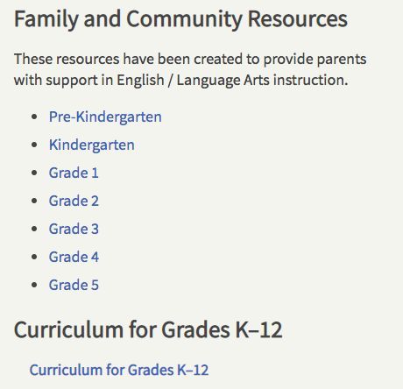The height and width of the screenshot is (389, 403).
Task: Open the Pre-Kindergarten resources link
Action: (105, 117)
